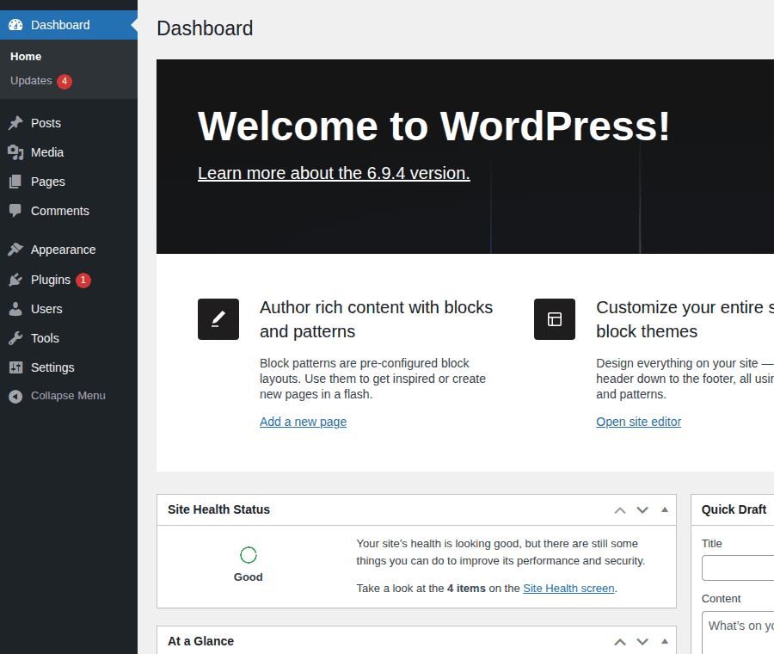Click Add a new page link
The width and height of the screenshot is (774, 654).
coord(303,422)
